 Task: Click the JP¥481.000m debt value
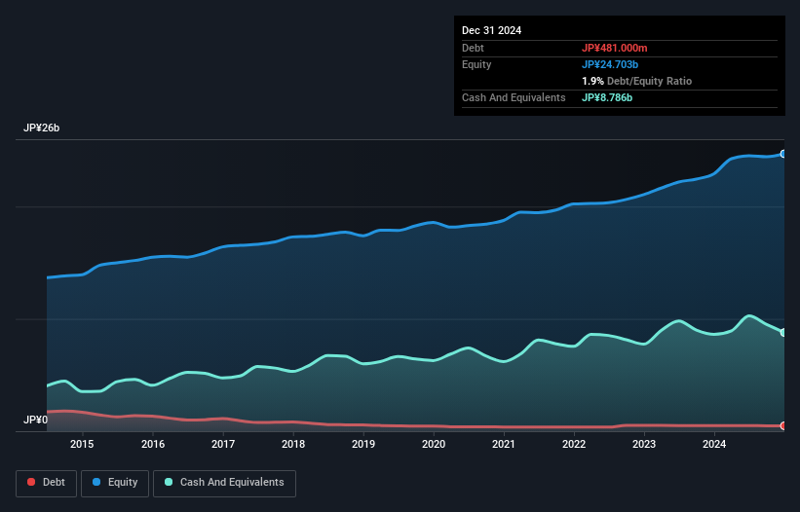click(x=614, y=48)
